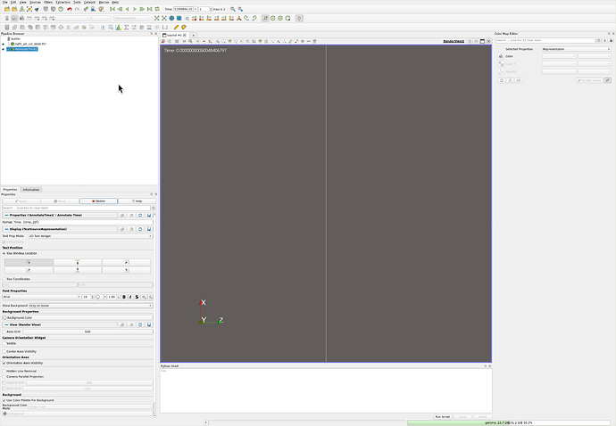Switch to the Properties tab
This screenshot has height=426, width=616.
point(10,190)
